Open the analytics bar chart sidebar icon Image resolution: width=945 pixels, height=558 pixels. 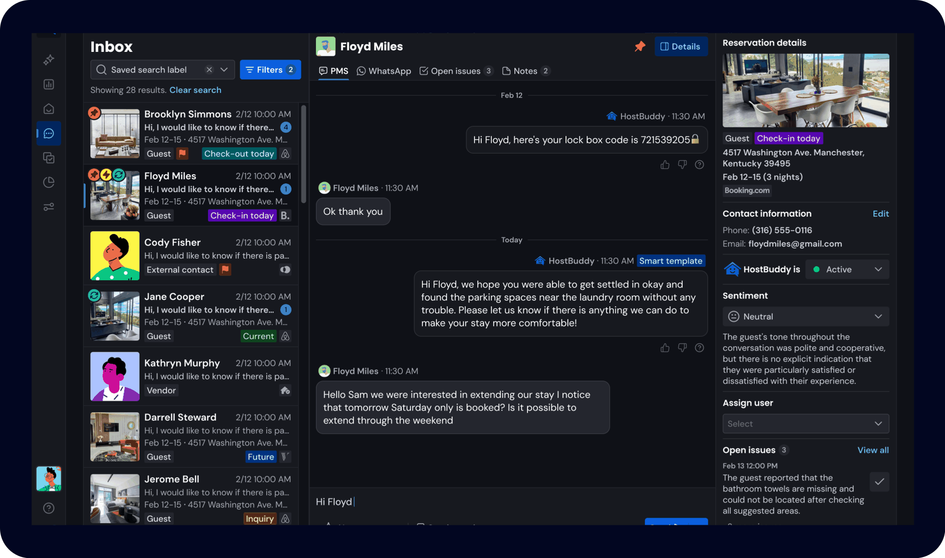point(49,84)
